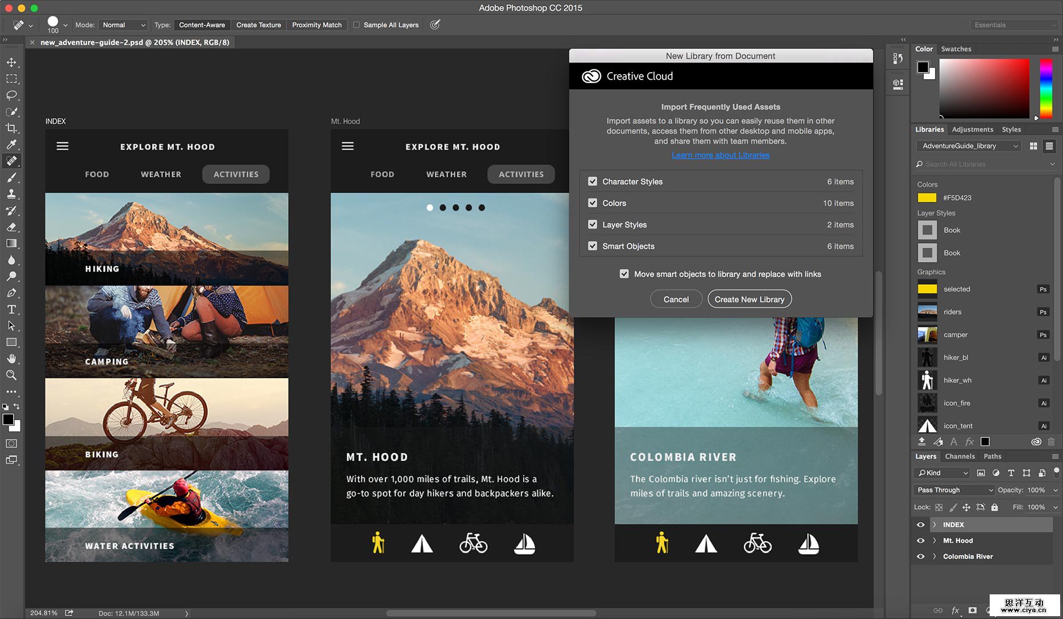Screen dimensions: 1063x619
Task: Select the Move tool
Action: [x=11, y=62]
